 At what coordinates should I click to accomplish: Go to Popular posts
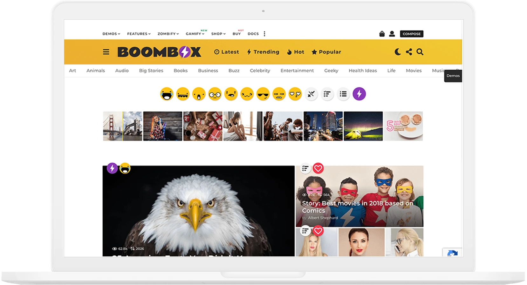point(326,52)
